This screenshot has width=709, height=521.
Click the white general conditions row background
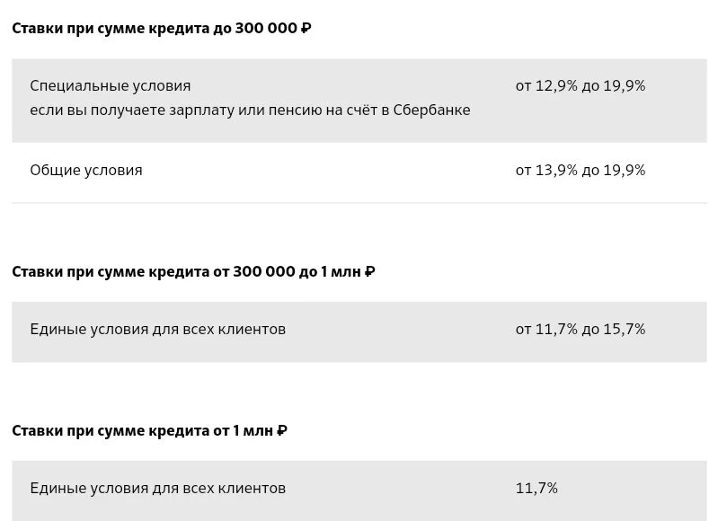pos(359,172)
